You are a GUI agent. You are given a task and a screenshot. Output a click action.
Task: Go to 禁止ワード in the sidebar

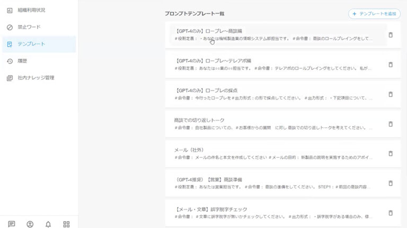pos(29,27)
